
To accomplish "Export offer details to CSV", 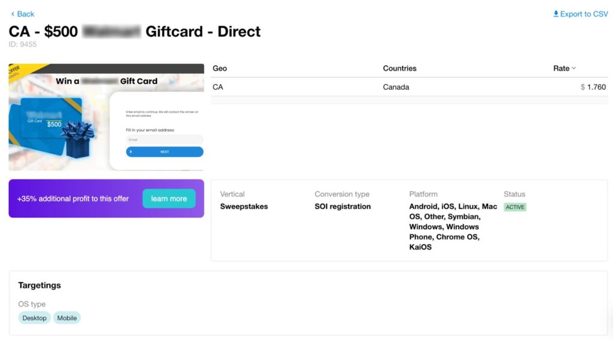I will [581, 14].
